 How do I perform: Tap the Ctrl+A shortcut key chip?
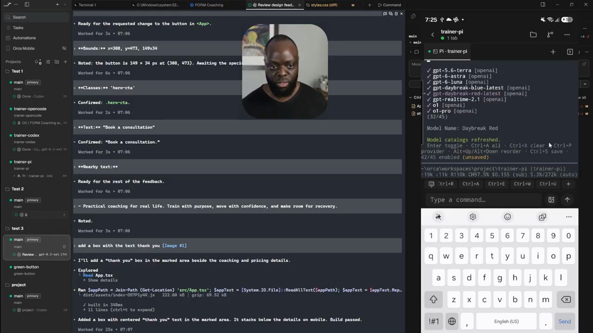point(471,184)
